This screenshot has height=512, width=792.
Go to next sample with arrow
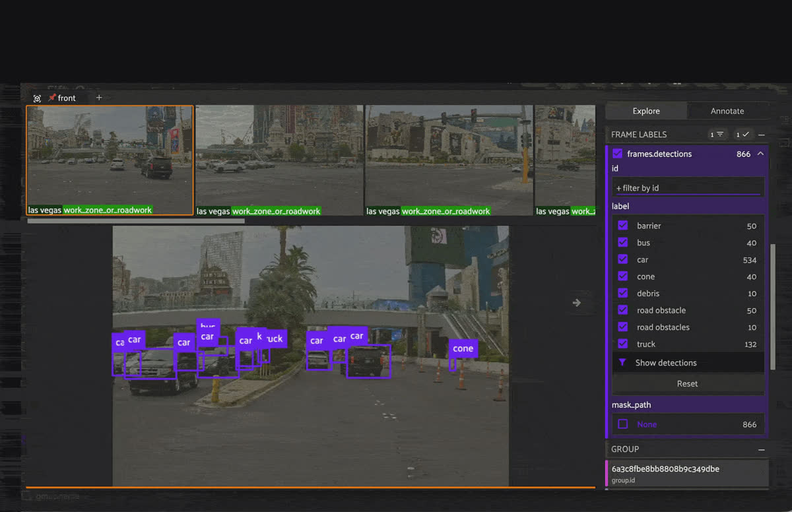point(576,303)
